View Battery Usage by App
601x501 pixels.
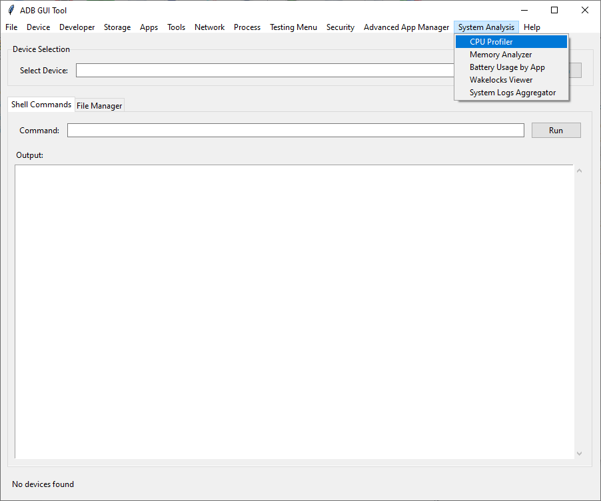[506, 67]
